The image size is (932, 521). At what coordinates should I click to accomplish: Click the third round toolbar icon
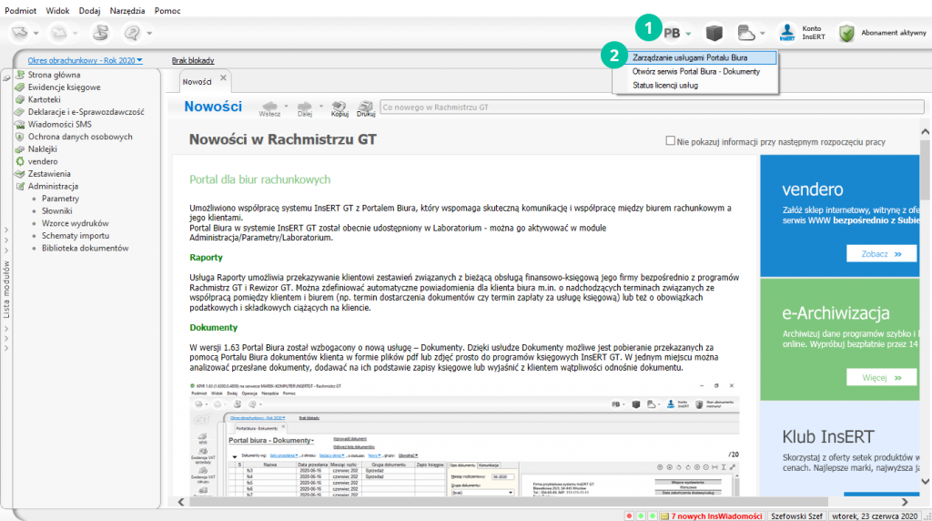point(101,33)
